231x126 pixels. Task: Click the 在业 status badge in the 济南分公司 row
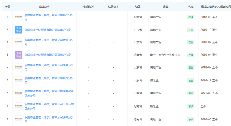click(x=190, y=30)
